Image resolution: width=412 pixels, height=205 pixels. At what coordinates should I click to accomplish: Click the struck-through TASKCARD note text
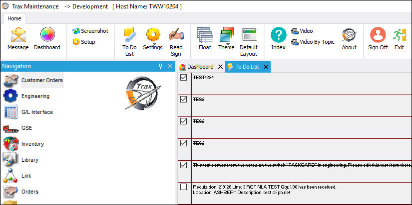click(x=302, y=165)
